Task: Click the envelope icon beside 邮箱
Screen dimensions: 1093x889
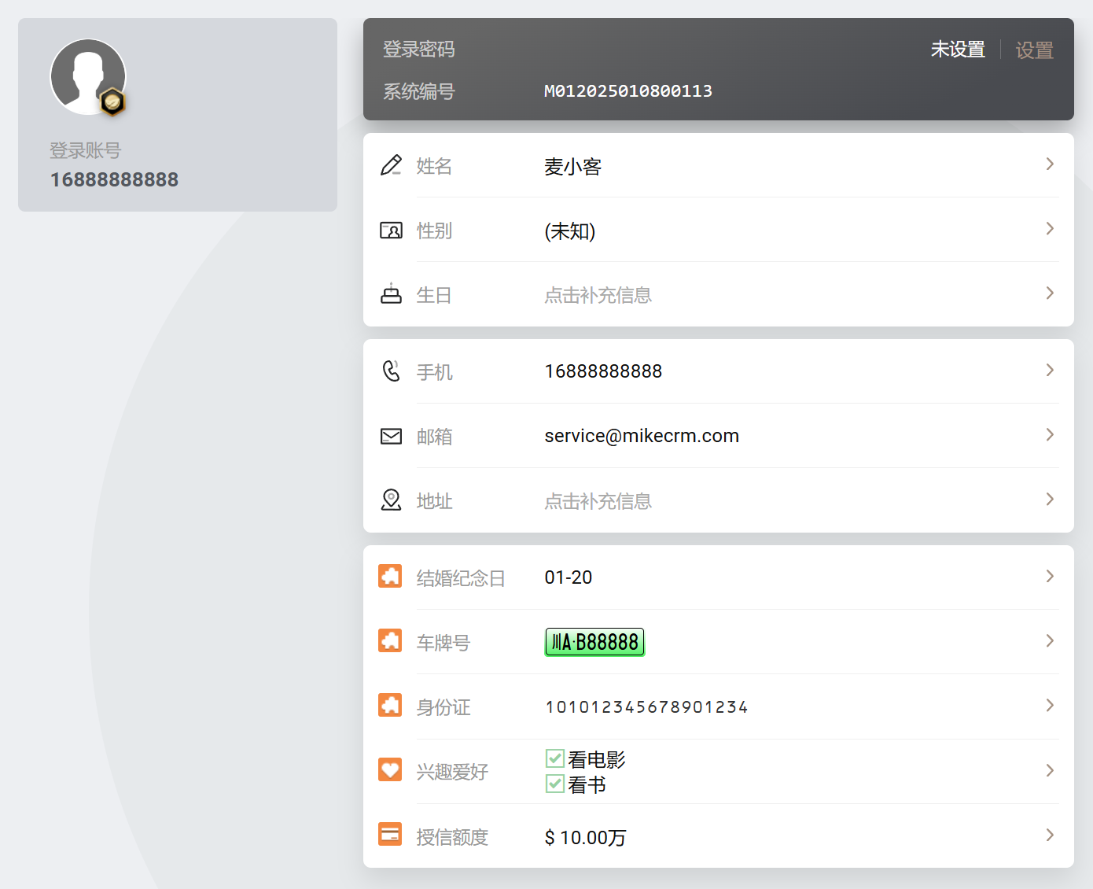Action: (x=391, y=436)
